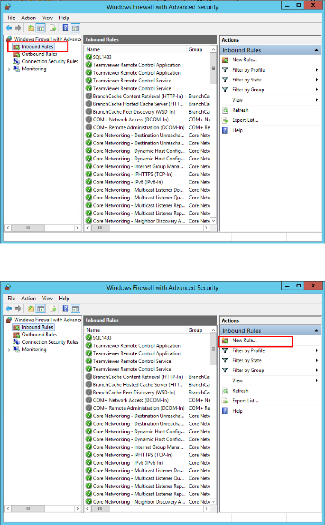The height and width of the screenshot is (525, 325).
Task: Click Export List toolbar icon, upper window
Action: click(53, 28)
